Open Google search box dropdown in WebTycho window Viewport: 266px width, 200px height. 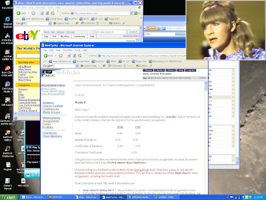pos(77,66)
